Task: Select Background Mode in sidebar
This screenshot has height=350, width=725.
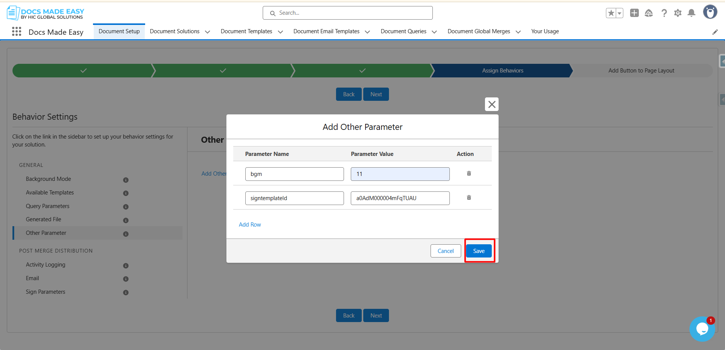Action: [48, 179]
